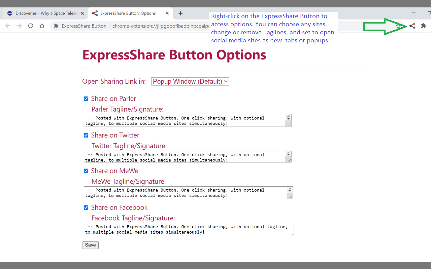Go to the browser home page
431x269 pixels.
(x=42, y=26)
